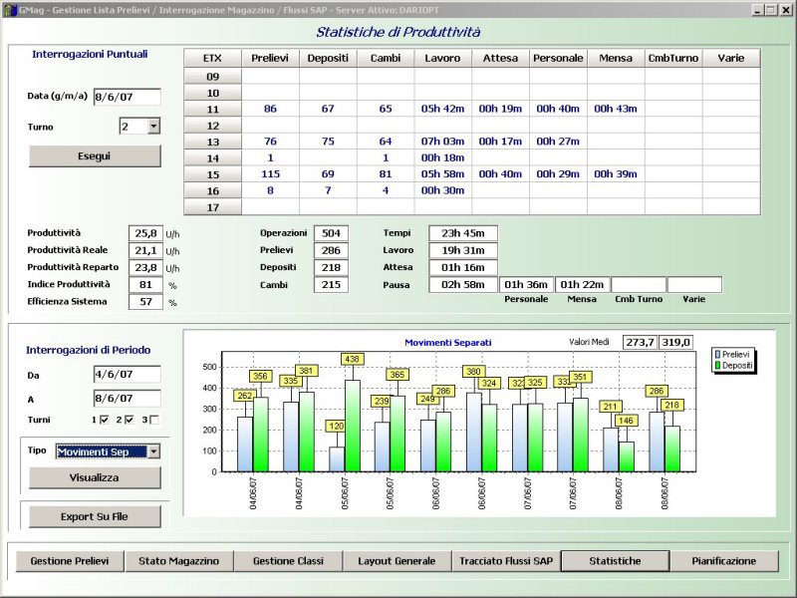
Task: Switch to Gestione Prelievi tab
Action: click(70, 561)
